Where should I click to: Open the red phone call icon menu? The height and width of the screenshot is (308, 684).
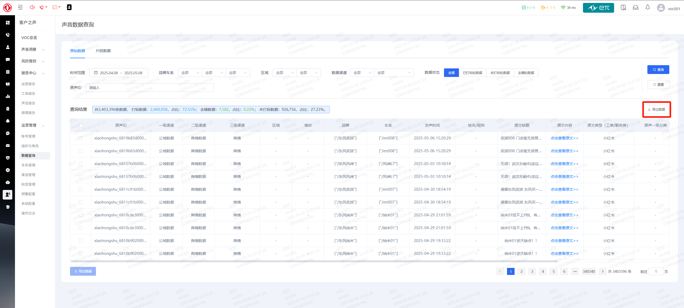43,7
